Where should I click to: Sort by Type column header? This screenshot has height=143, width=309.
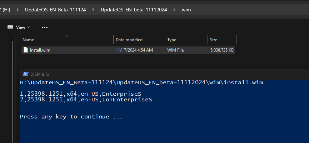[171, 40]
